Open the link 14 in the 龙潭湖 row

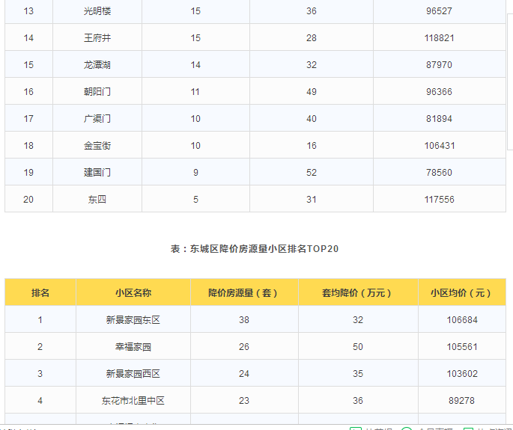(x=195, y=65)
